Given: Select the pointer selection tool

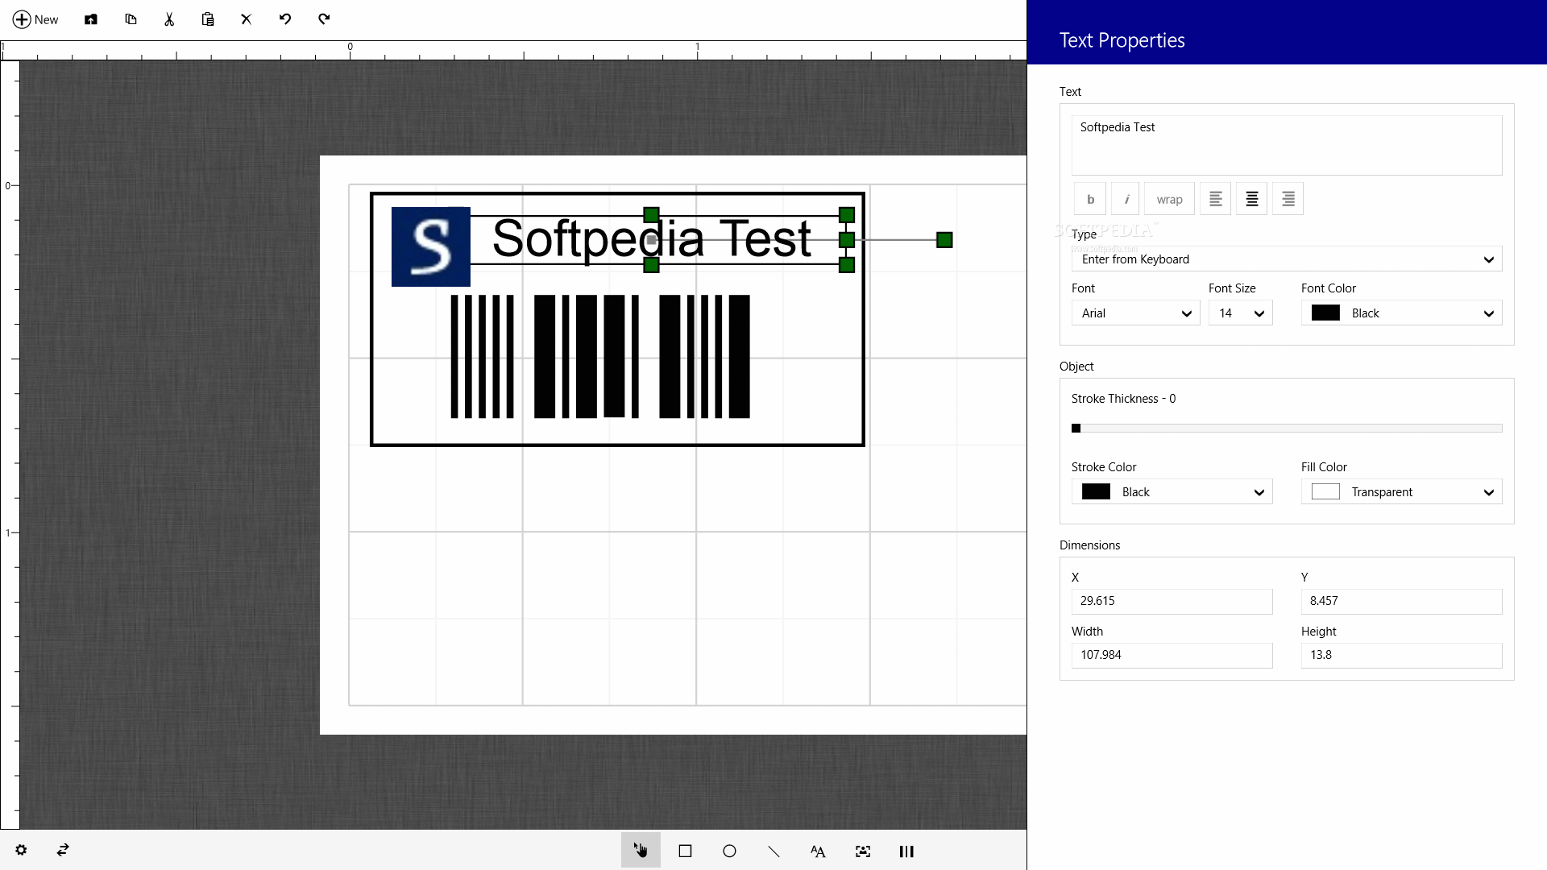Looking at the screenshot, I should click(641, 850).
